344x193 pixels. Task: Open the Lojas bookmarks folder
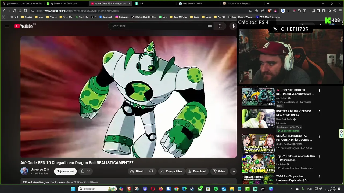(195, 17)
